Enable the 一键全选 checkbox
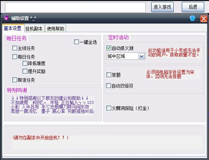209x160 pixels. tap(76, 42)
